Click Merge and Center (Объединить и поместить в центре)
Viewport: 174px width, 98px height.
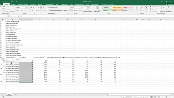57,10
